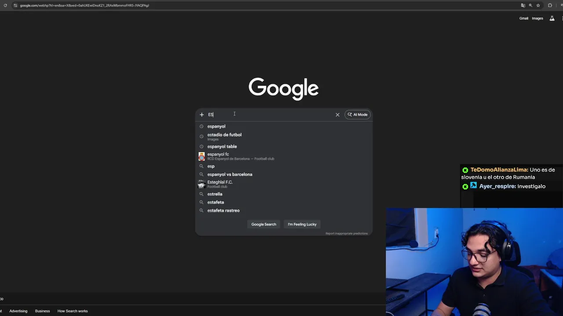The width and height of the screenshot is (563, 316).
Task: Clear the search text with X
Action: pos(337,115)
